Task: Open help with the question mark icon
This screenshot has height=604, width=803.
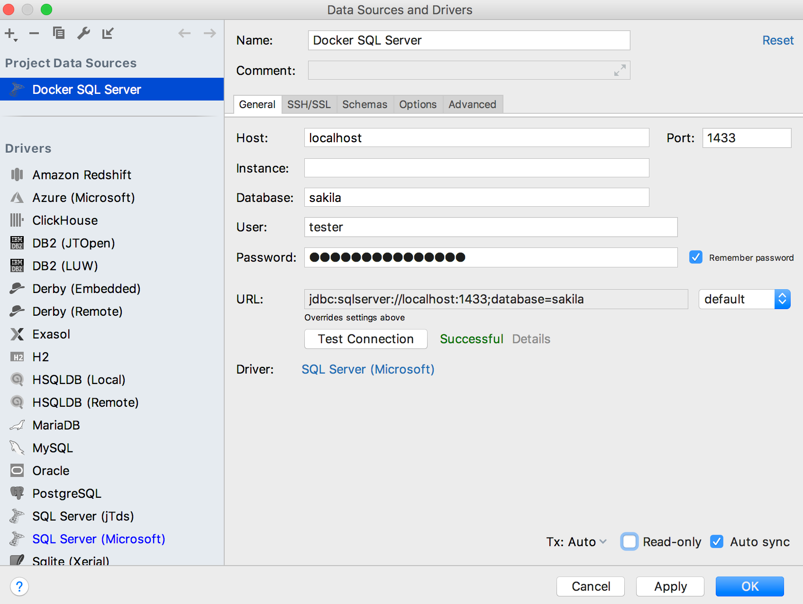Action: [x=19, y=586]
